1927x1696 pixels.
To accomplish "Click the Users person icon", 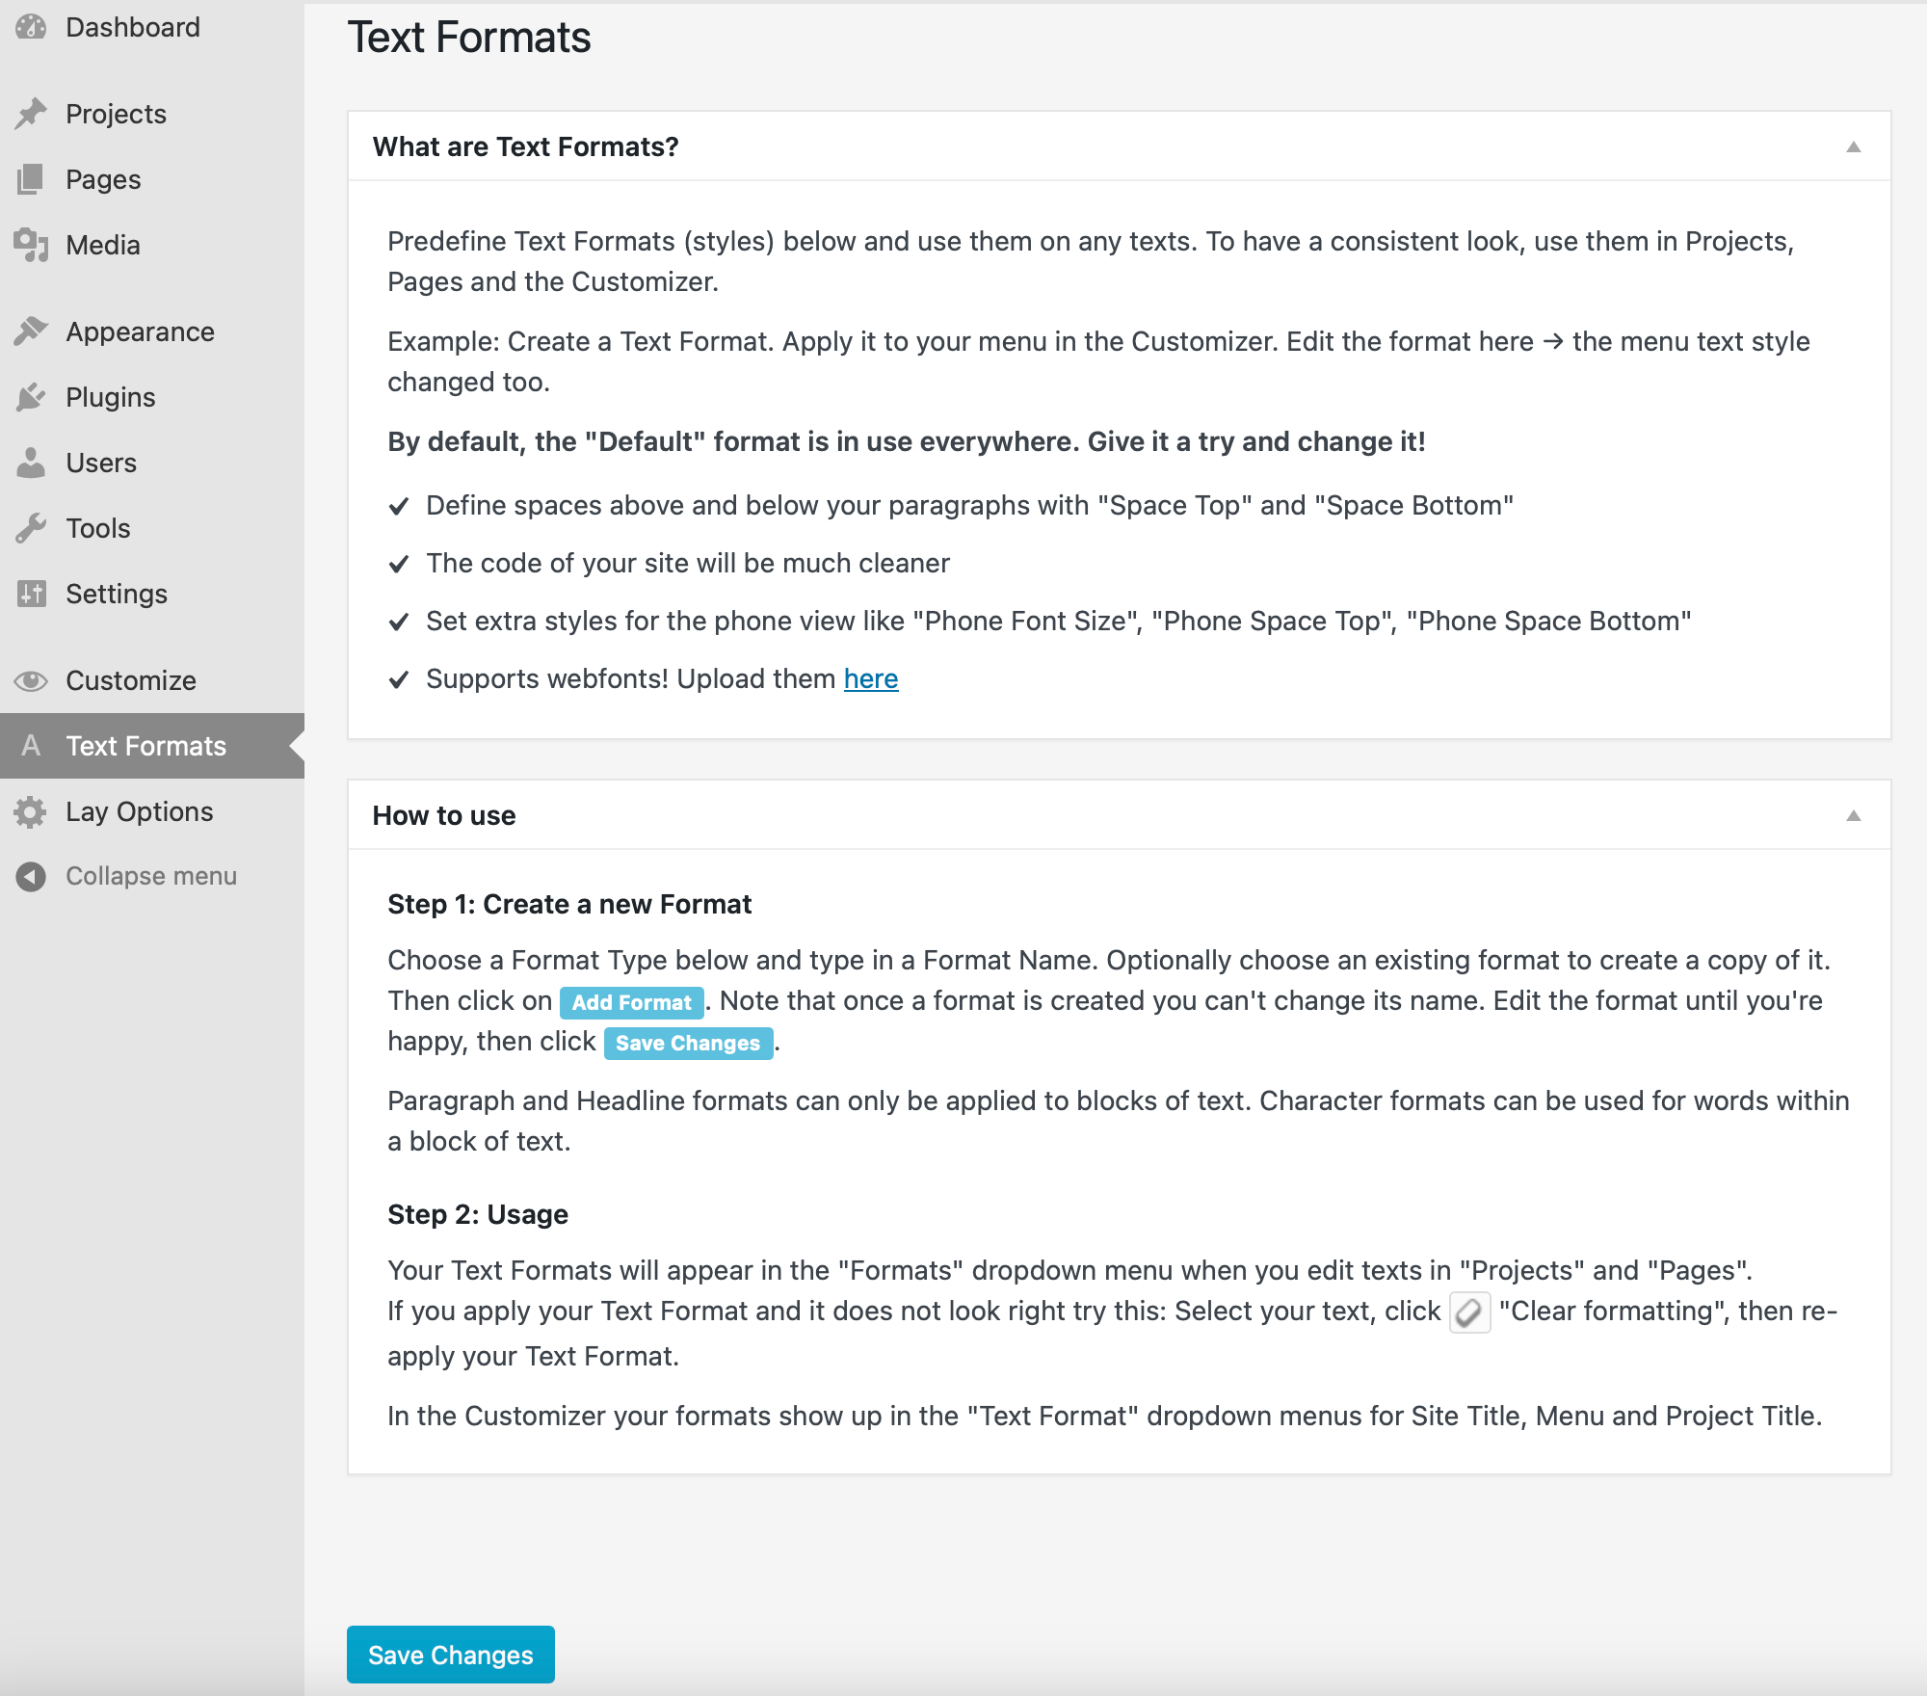I will click(x=31, y=463).
